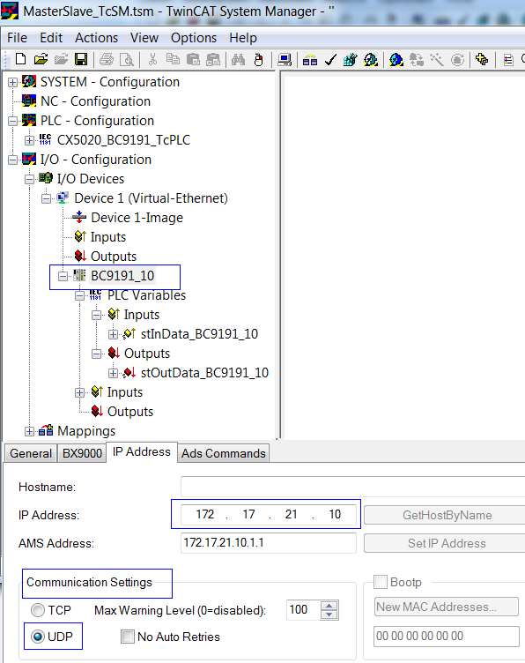Collapse the I/O - Configuration node

click(12, 160)
